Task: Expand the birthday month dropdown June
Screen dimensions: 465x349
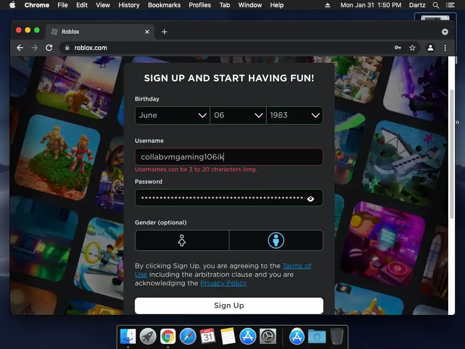Action: coord(172,115)
